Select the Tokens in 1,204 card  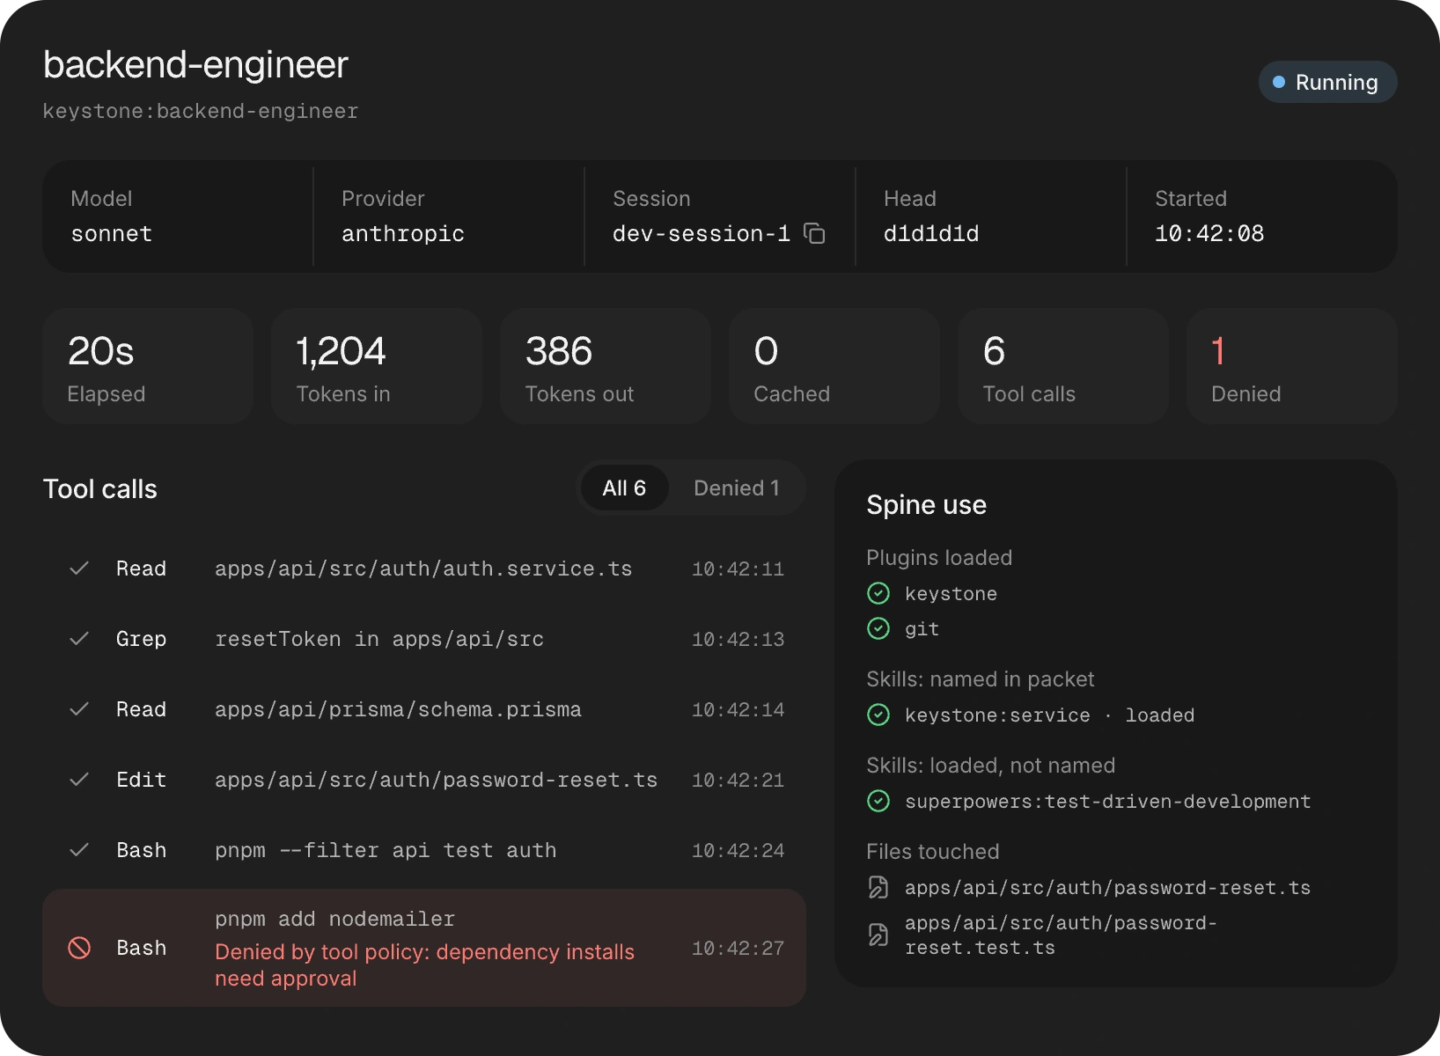click(x=377, y=366)
